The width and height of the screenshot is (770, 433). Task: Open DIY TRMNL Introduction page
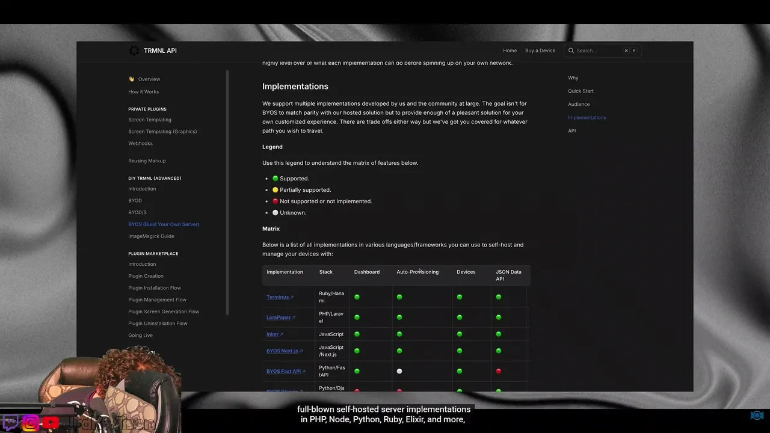pyautogui.click(x=142, y=189)
